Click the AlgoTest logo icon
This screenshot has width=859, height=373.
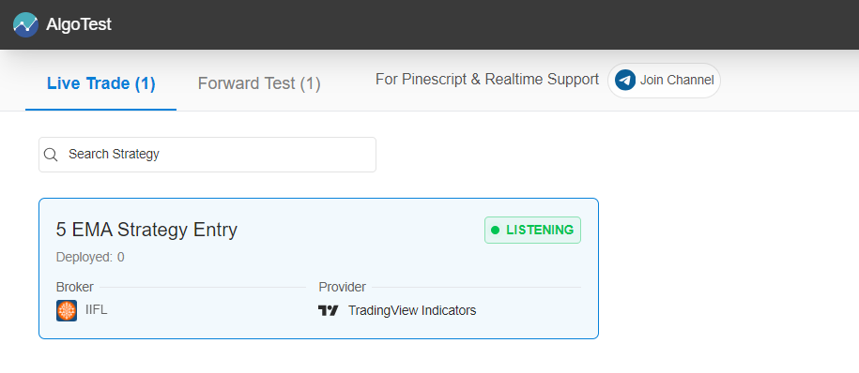[25, 24]
